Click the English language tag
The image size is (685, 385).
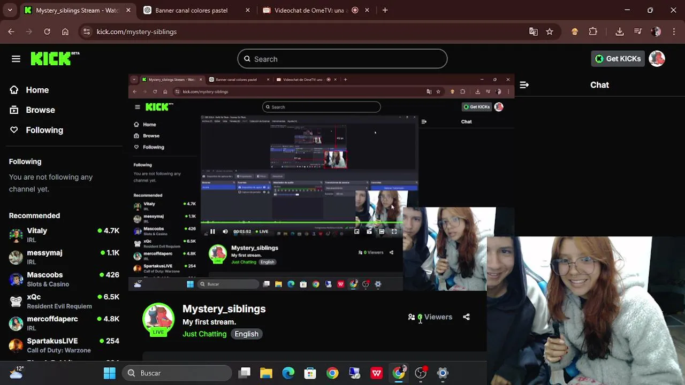[246, 334]
